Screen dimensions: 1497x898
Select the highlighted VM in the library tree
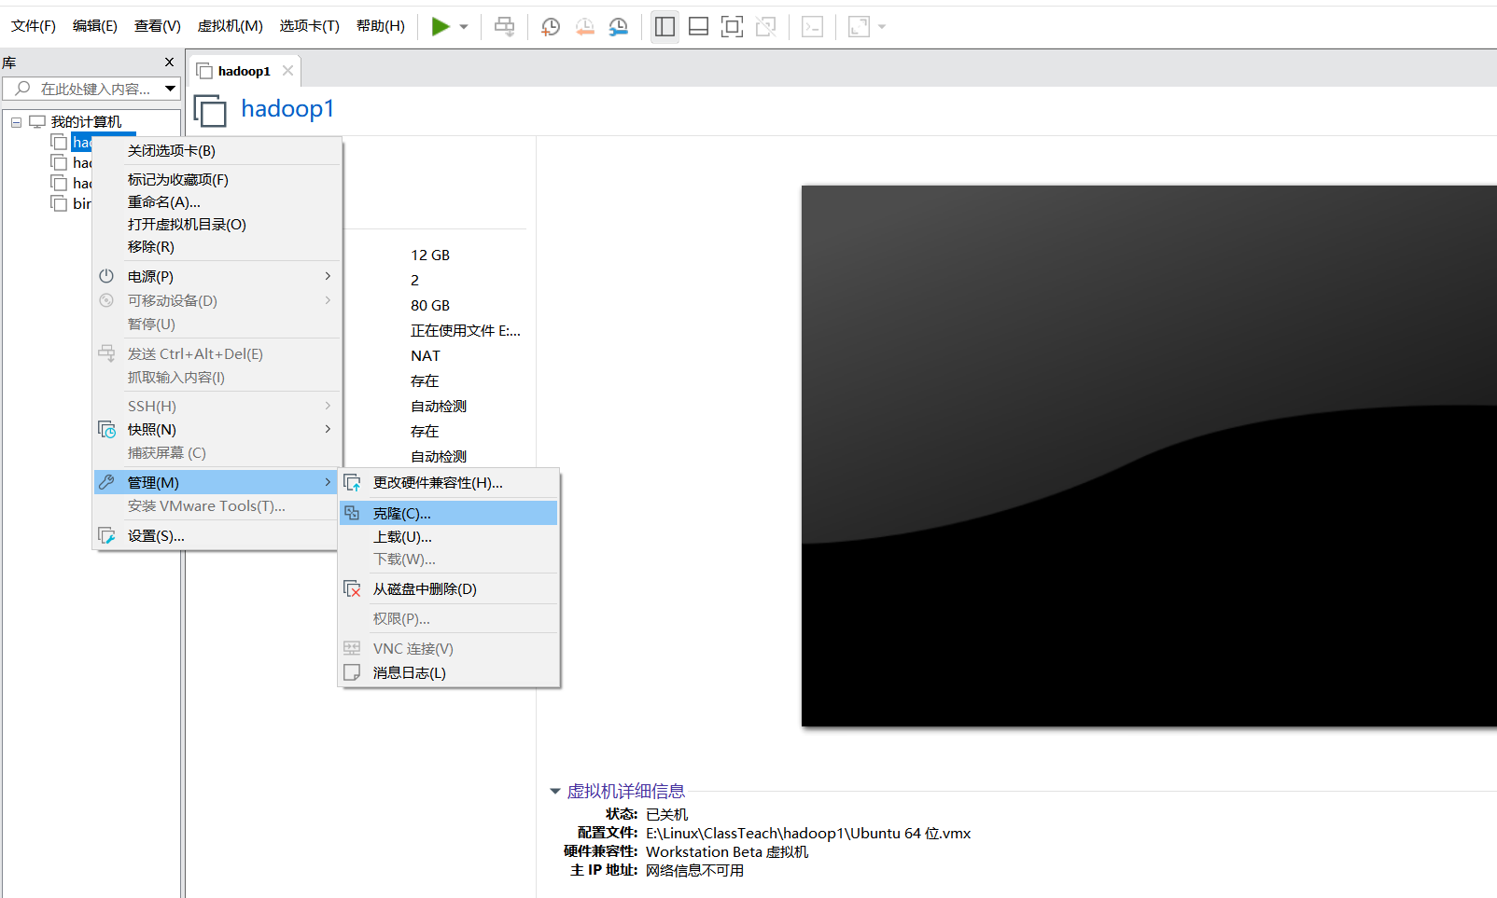82,143
